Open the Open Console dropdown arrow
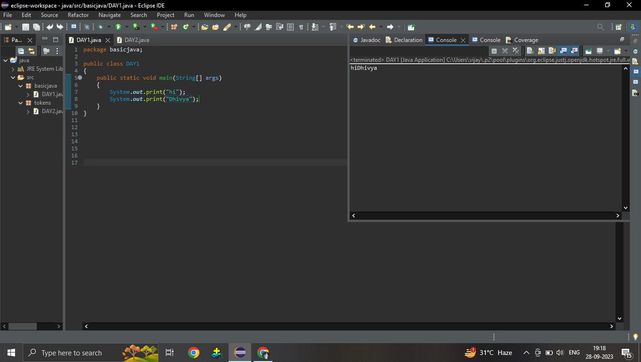This screenshot has width=641, height=362. pos(626,51)
